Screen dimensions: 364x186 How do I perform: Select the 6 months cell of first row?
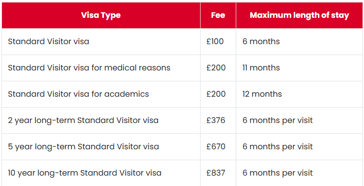point(261,42)
